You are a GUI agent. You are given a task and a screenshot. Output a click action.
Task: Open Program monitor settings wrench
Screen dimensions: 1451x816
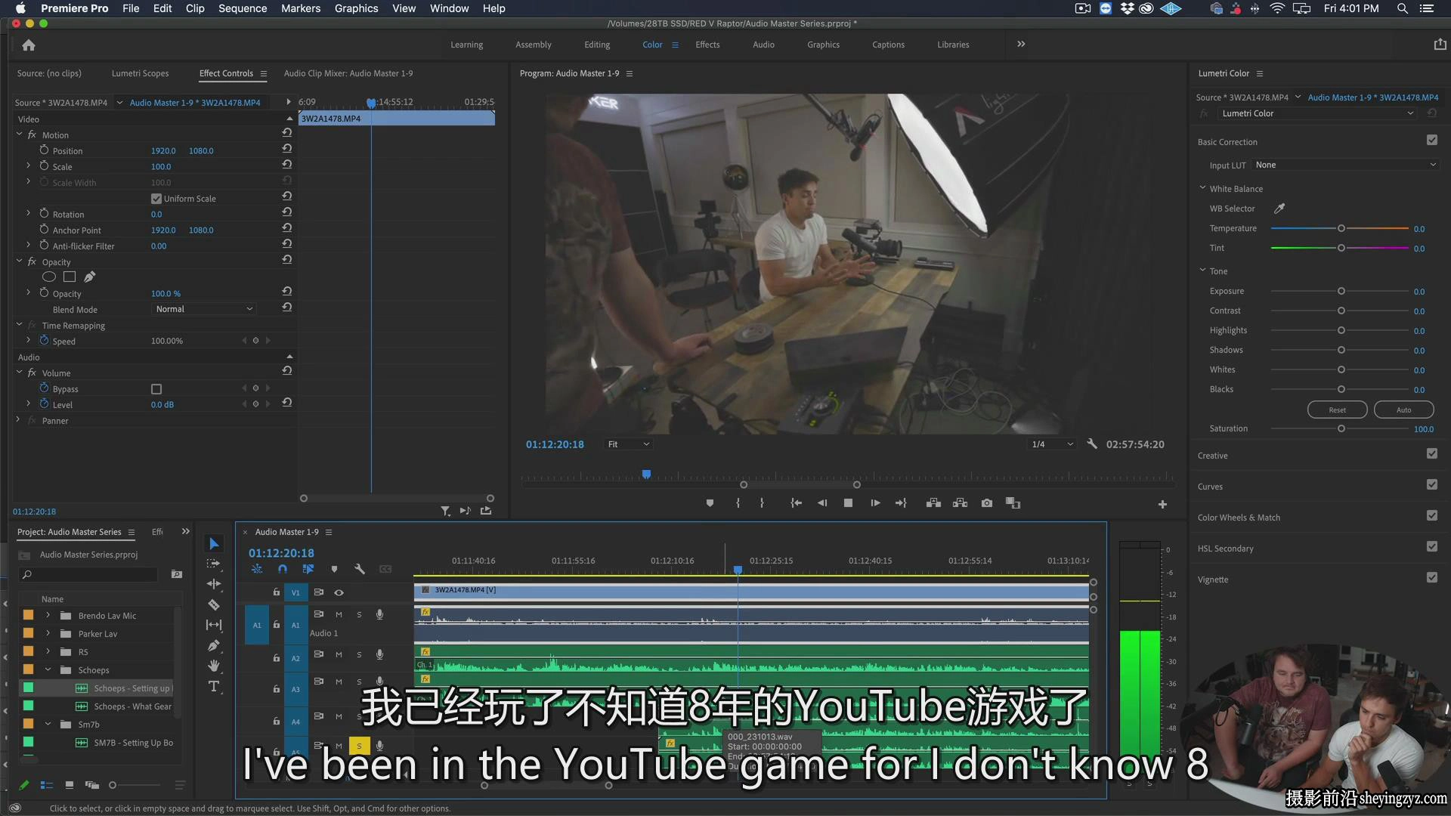click(1091, 444)
